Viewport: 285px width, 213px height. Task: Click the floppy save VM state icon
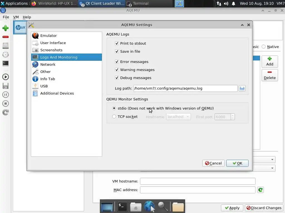point(6,86)
